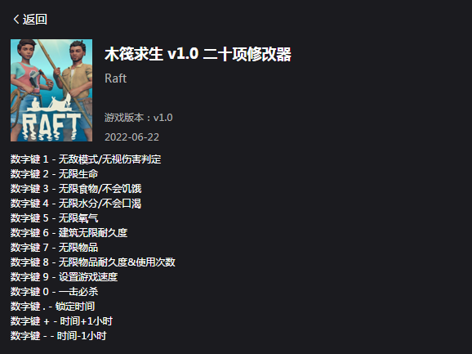Select the 锁定时间 cheat line

pyautogui.click(x=53, y=307)
